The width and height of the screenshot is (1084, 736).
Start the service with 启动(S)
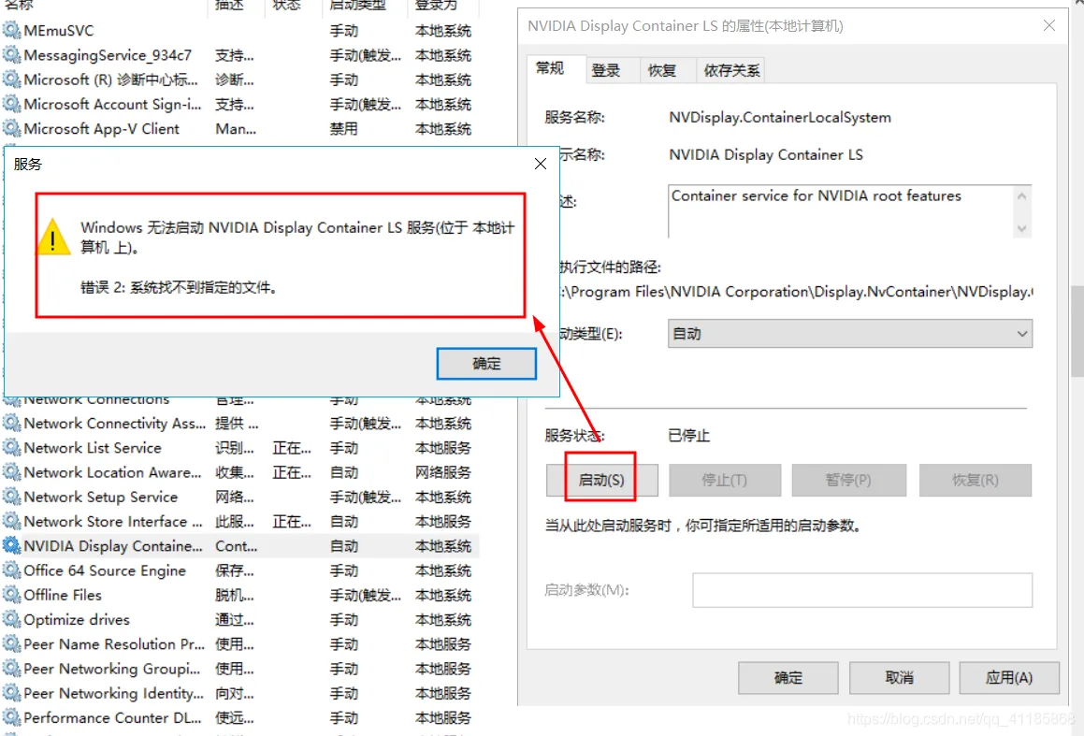(601, 481)
